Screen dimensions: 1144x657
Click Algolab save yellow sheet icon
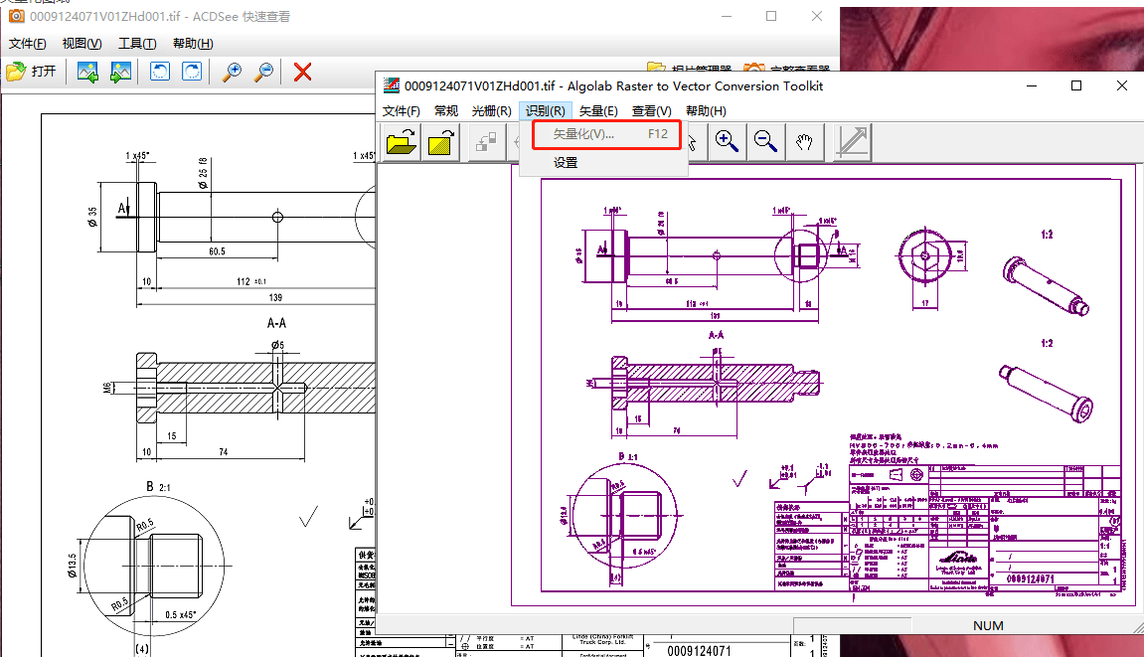442,141
